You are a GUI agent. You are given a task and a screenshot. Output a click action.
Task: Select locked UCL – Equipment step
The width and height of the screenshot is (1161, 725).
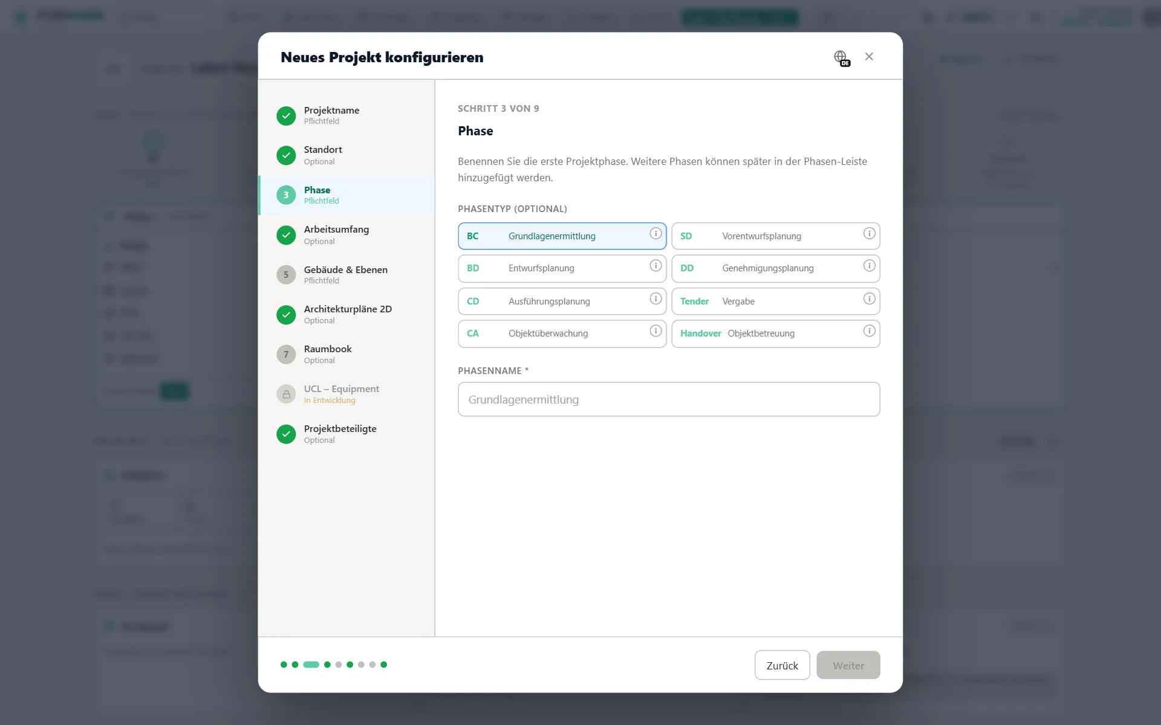click(346, 394)
